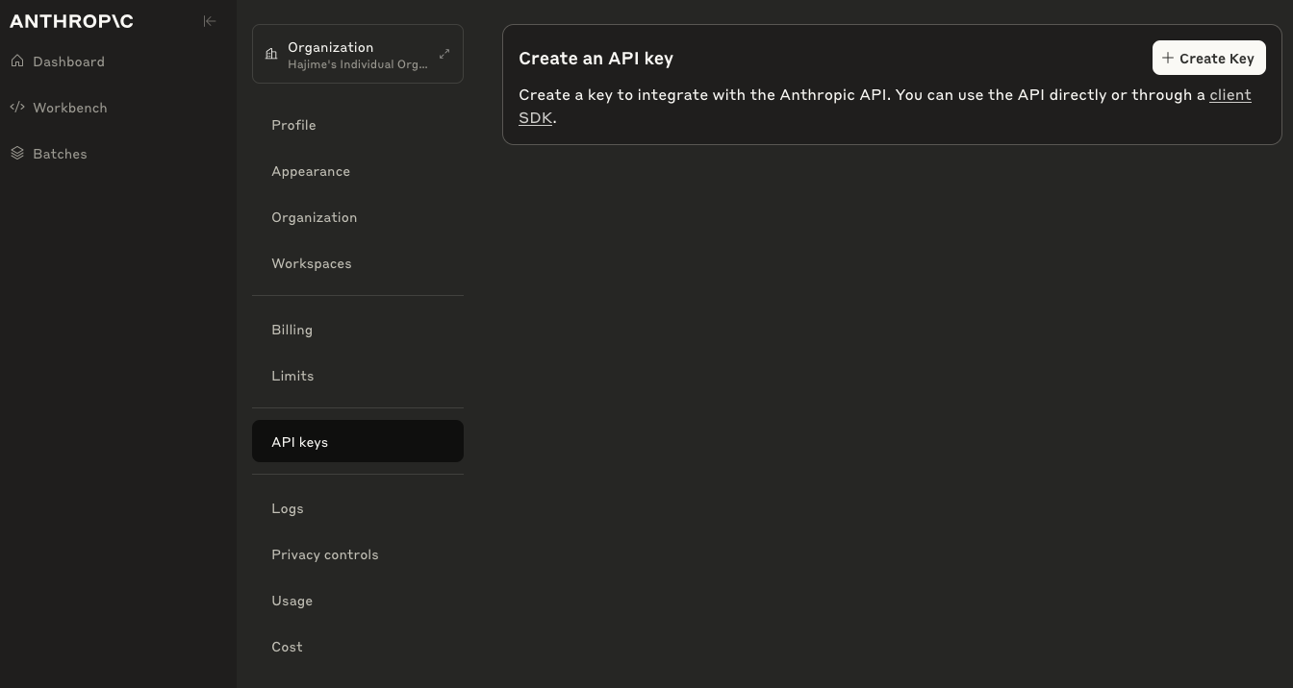Viewport: 1293px width, 688px height.
Task: Navigate to Billing
Action: 292,330
